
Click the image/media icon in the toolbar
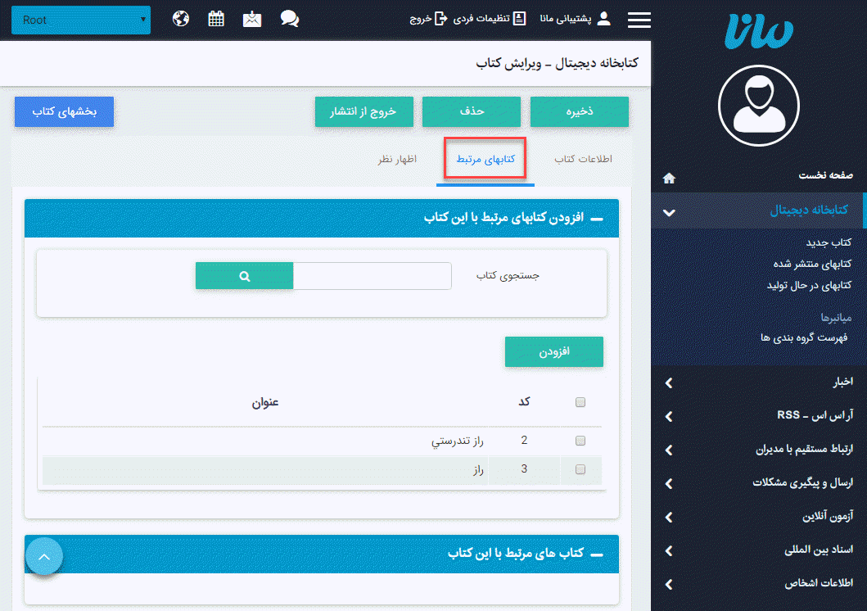click(x=251, y=18)
